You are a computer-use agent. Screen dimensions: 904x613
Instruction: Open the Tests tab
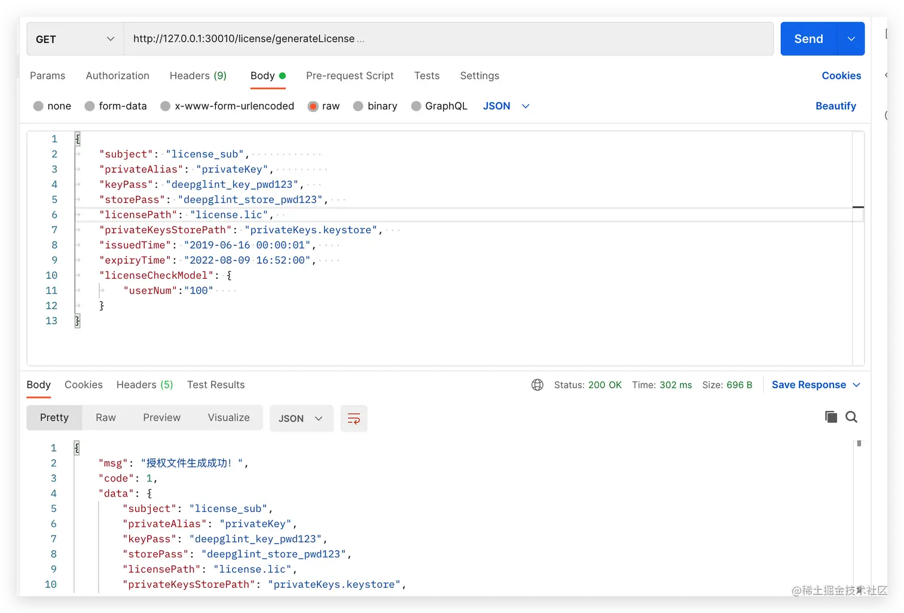427,76
